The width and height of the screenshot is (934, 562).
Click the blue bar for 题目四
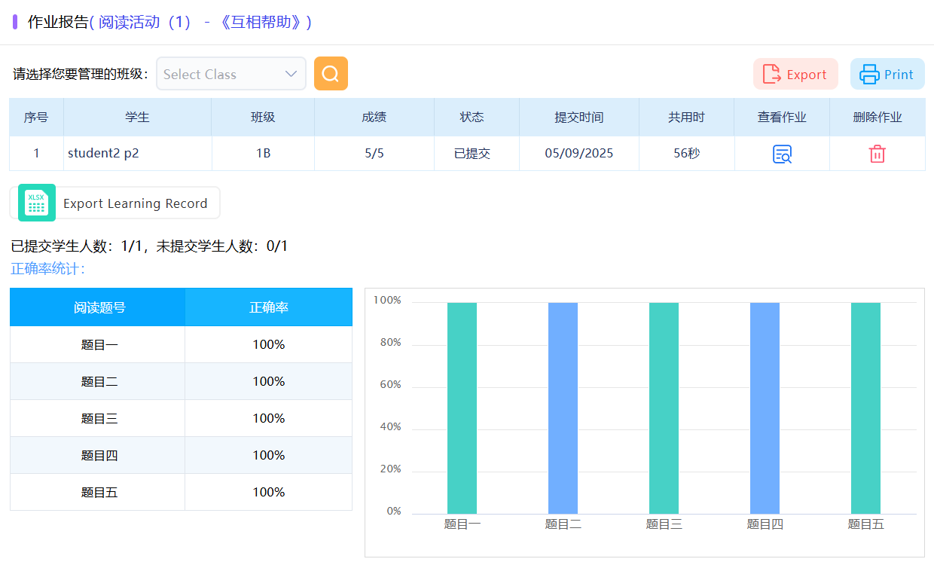click(765, 407)
